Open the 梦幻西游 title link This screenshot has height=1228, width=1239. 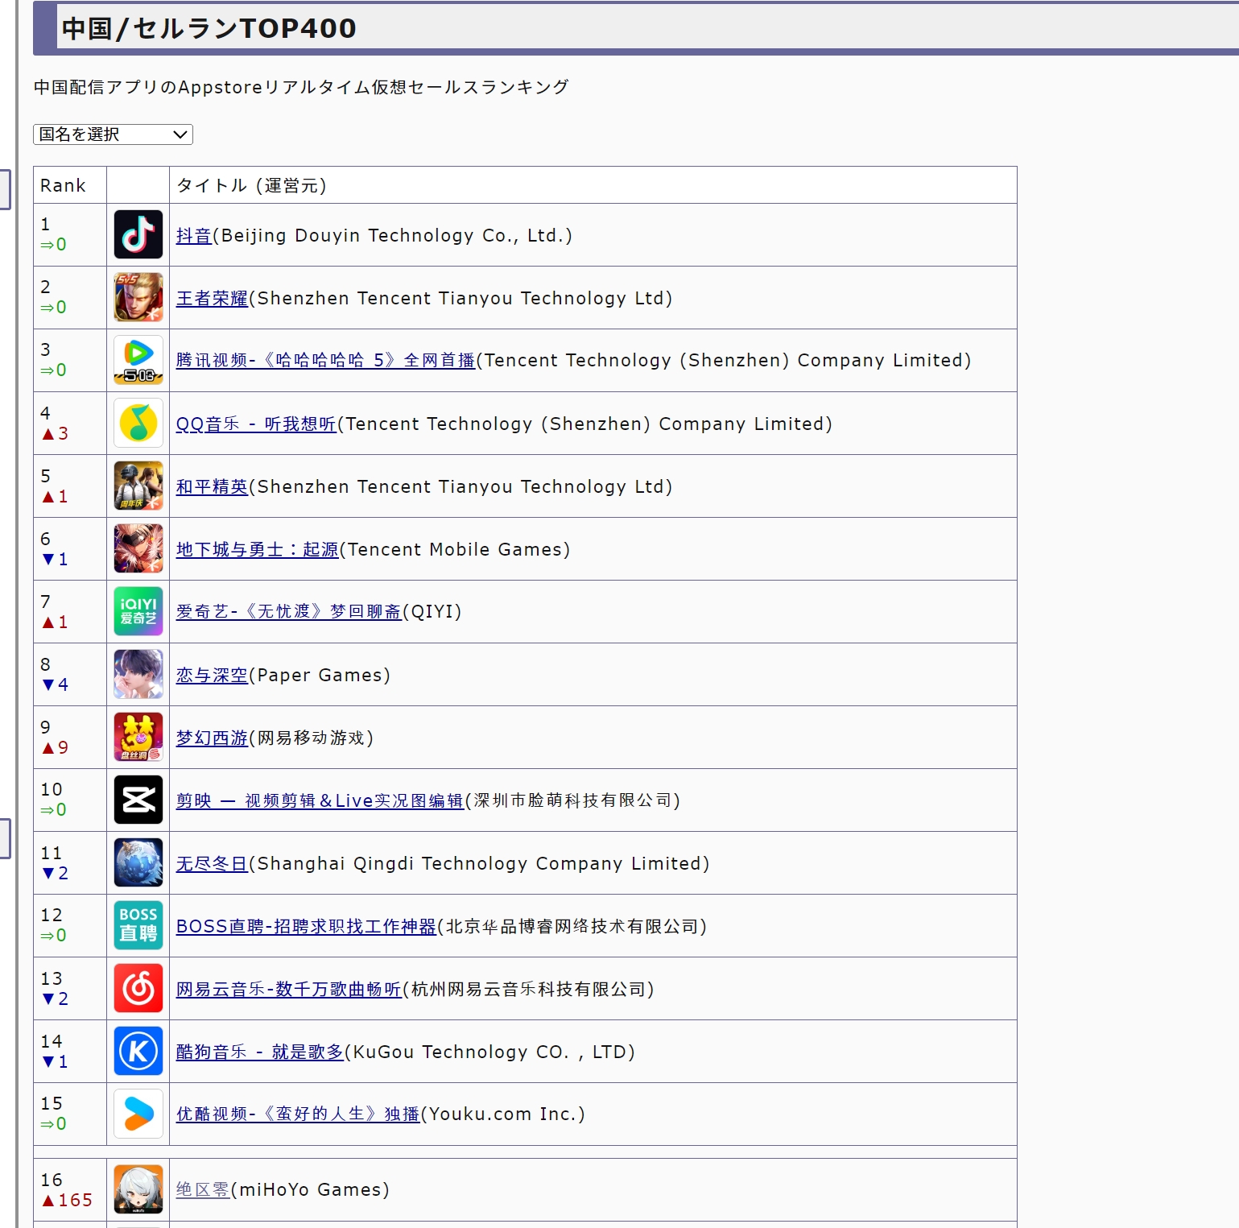(212, 738)
